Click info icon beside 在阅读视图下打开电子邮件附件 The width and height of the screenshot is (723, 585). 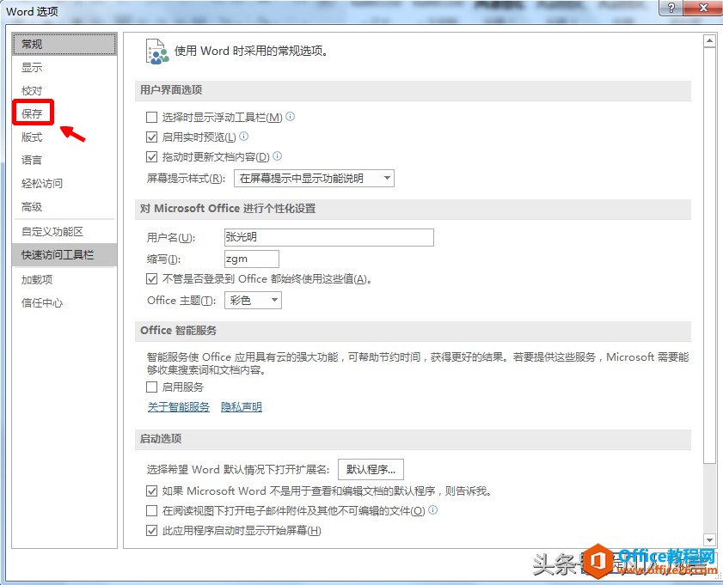(433, 510)
